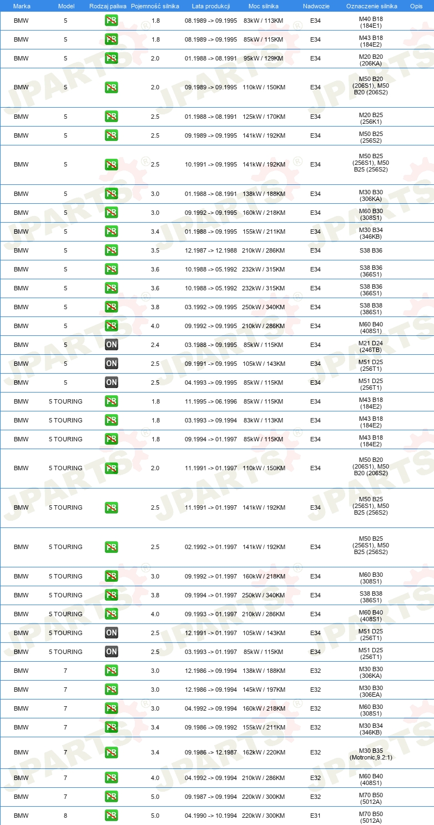Click the date range 09.1986 -> 12.1987
This screenshot has width=434, height=825.
pyautogui.click(x=211, y=752)
